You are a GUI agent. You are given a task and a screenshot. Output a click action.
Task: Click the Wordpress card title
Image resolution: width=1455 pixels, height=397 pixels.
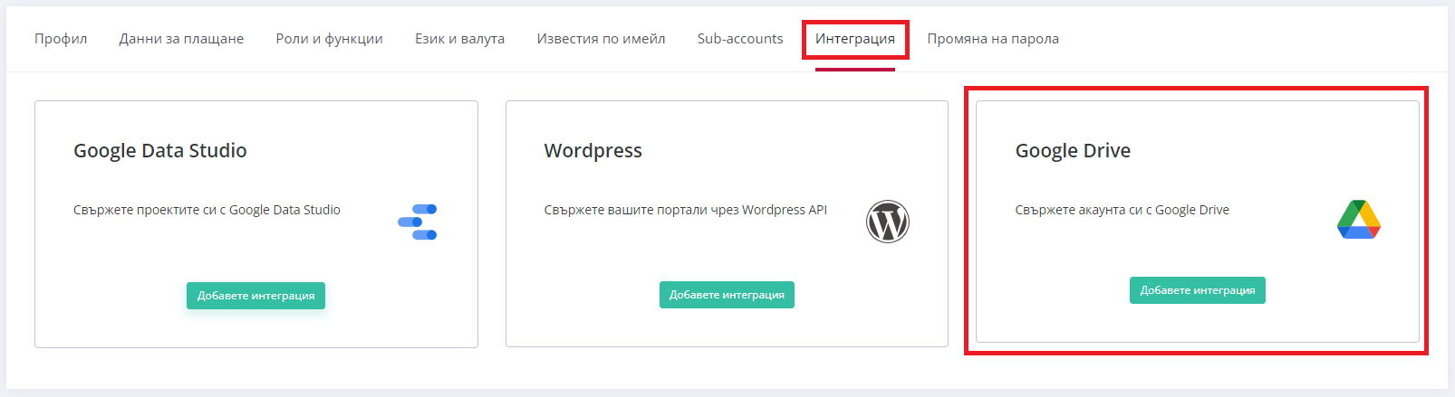click(593, 151)
